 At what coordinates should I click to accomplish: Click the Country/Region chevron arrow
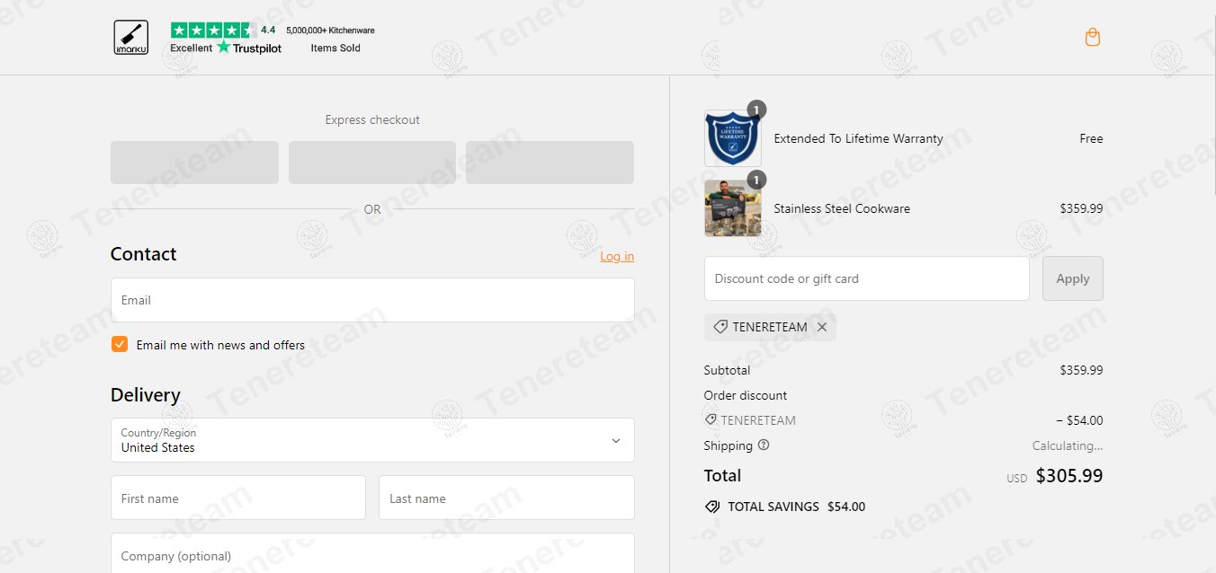pyautogui.click(x=616, y=441)
